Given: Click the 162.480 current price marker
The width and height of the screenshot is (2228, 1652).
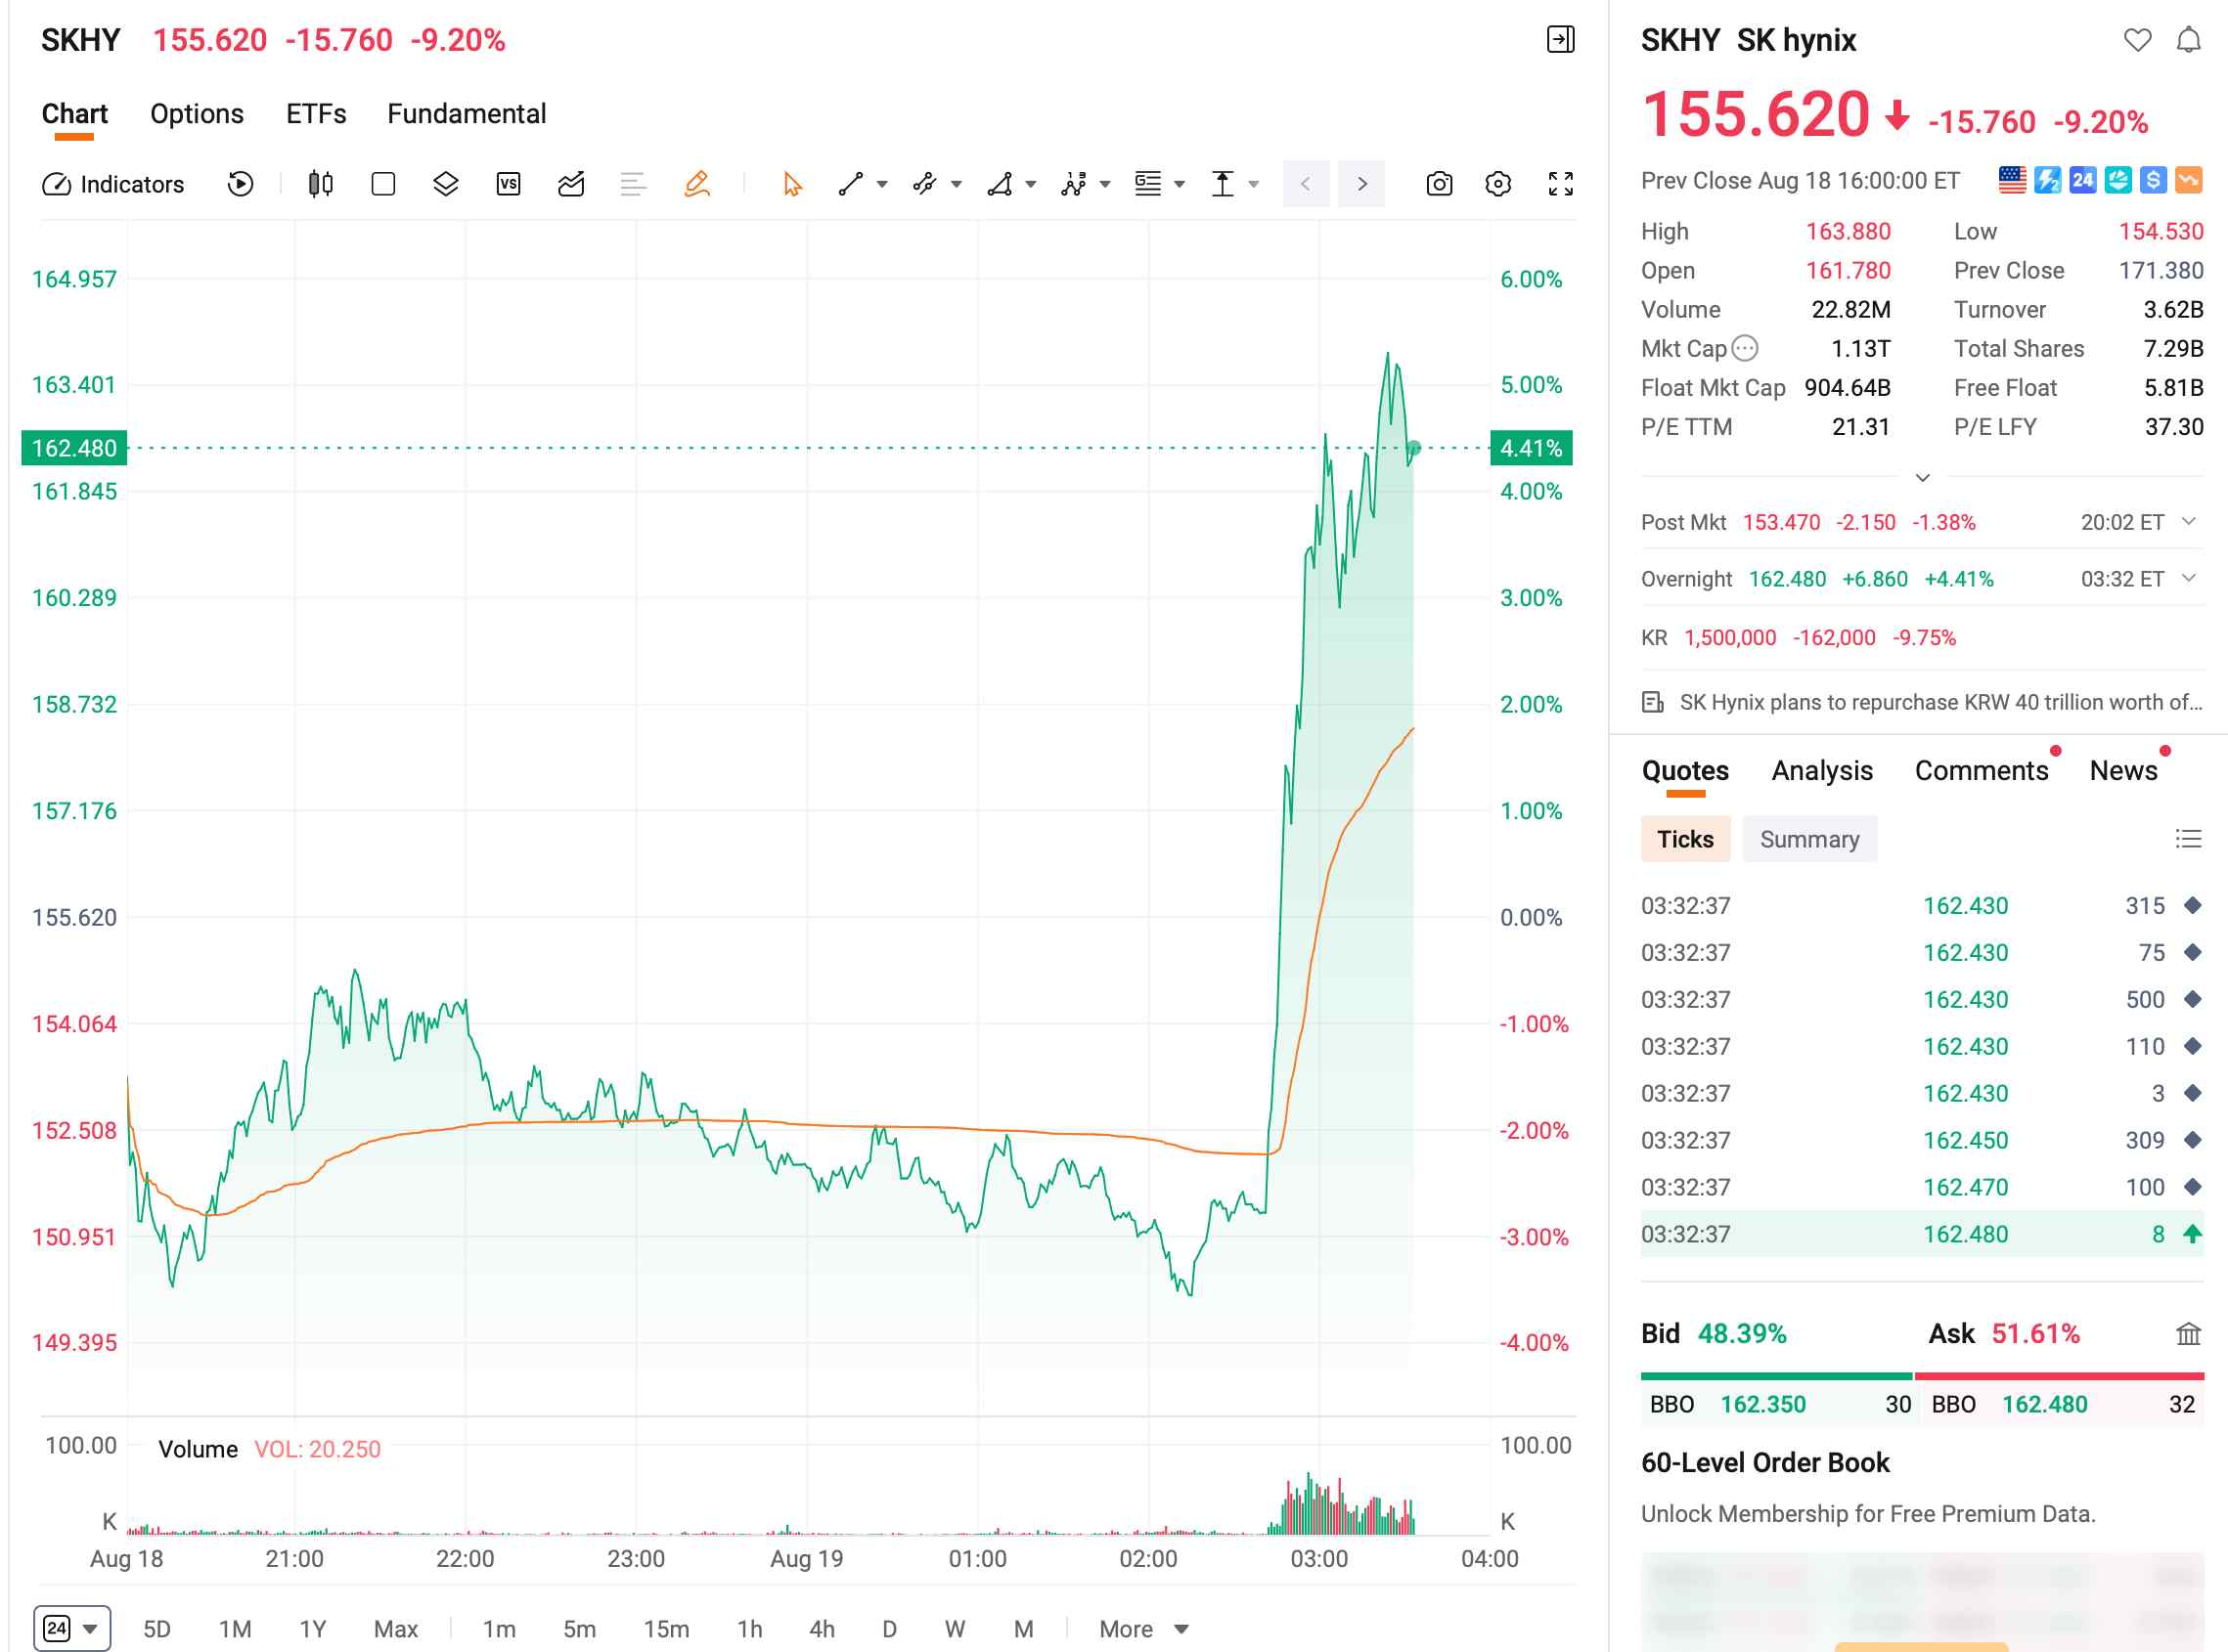Looking at the screenshot, I should [74, 448].
